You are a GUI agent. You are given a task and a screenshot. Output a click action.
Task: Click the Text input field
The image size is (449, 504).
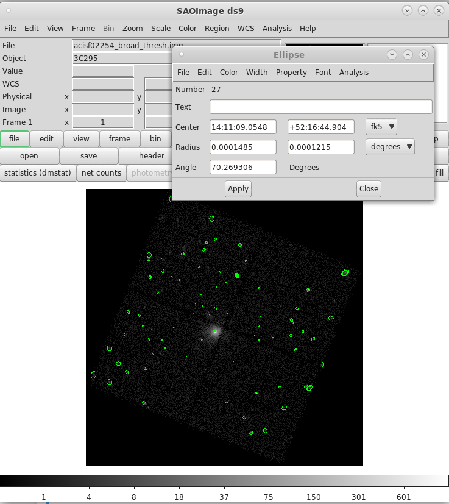click(321, 107)
